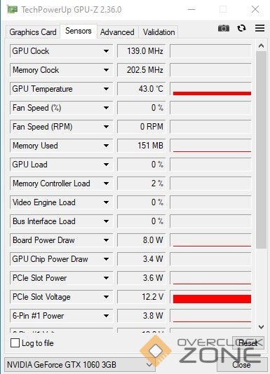Open the hamburger menu icon
270x374 pixels.
point(259,28)
